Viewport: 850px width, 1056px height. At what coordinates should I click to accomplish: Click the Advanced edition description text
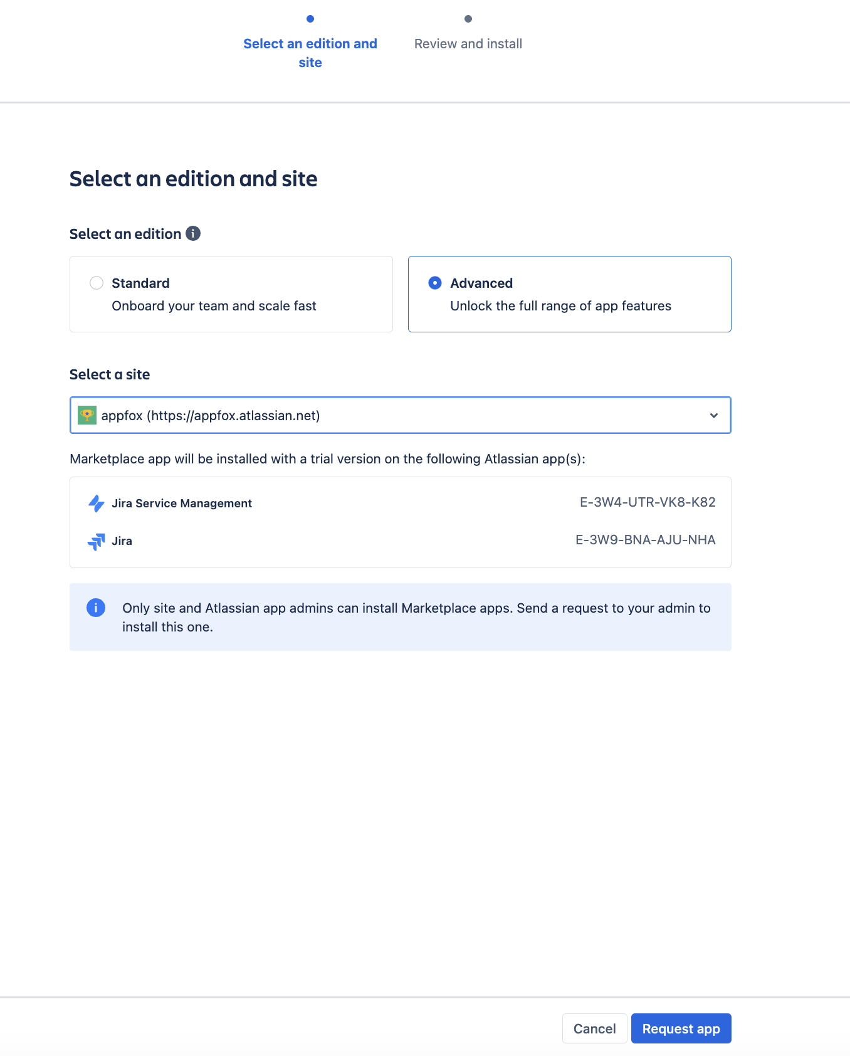(560, 306)
